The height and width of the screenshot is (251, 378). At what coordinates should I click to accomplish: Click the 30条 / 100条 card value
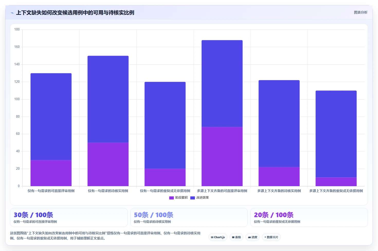33,215
